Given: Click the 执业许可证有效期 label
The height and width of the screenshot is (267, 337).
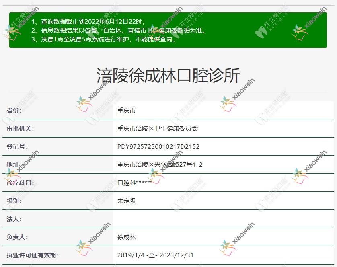Looking at the screenshot, I should point(33,255).
